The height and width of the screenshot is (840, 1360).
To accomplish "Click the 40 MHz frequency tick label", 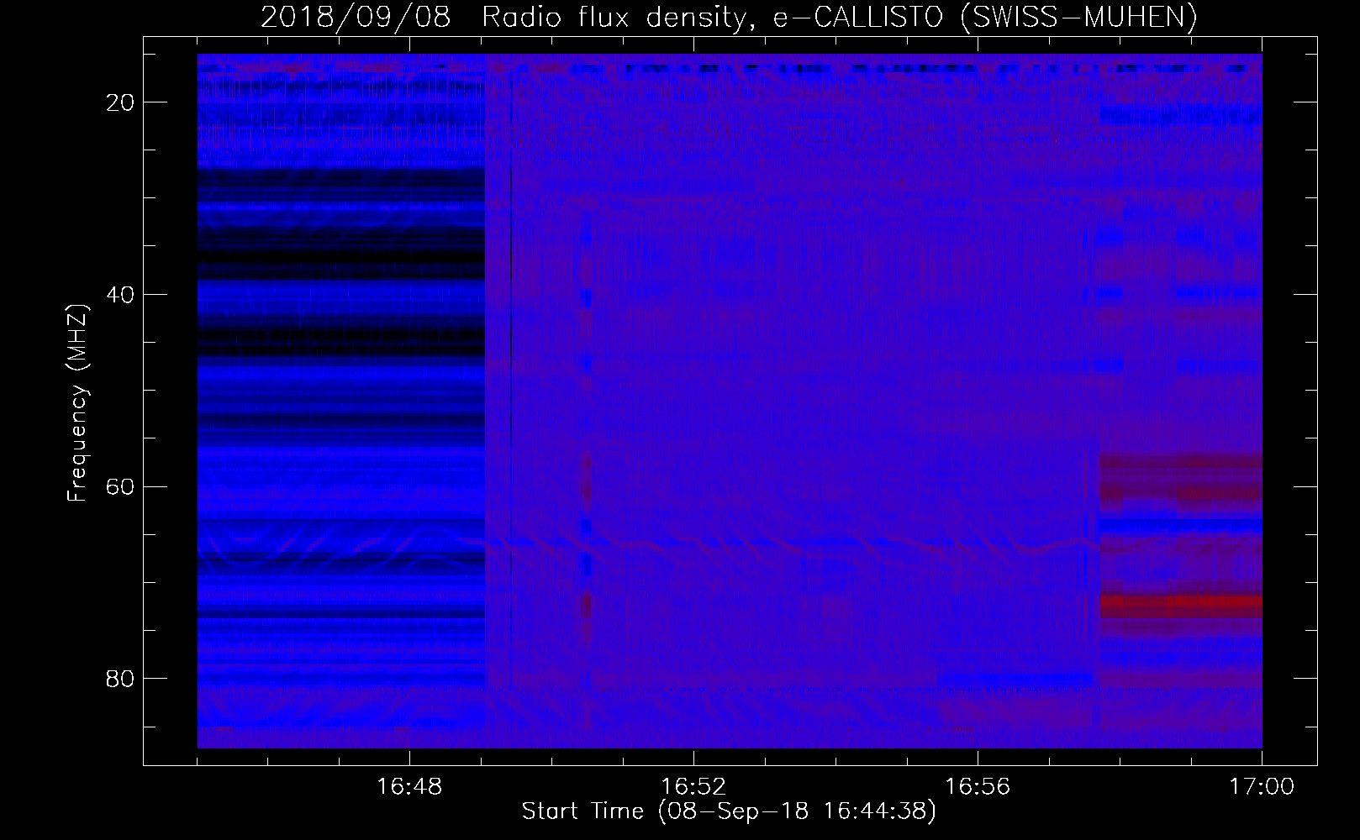I will [121, 295].
